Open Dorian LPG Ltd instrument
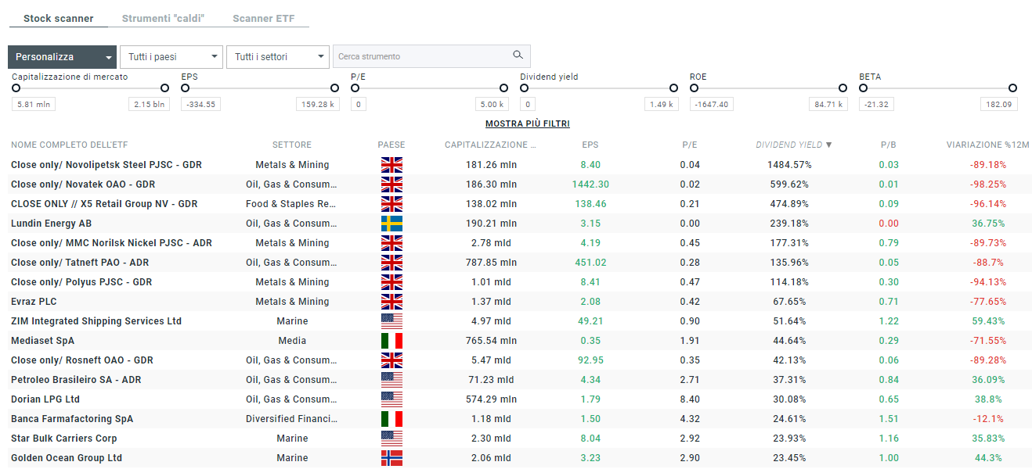 pyautogui.click(x=45, y=399)
